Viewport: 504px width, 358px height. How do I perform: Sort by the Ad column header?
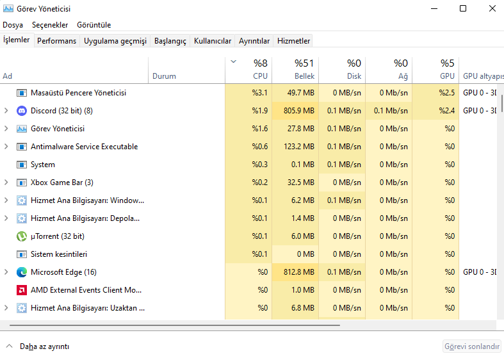pyautogui.click(x=74, y=70)
